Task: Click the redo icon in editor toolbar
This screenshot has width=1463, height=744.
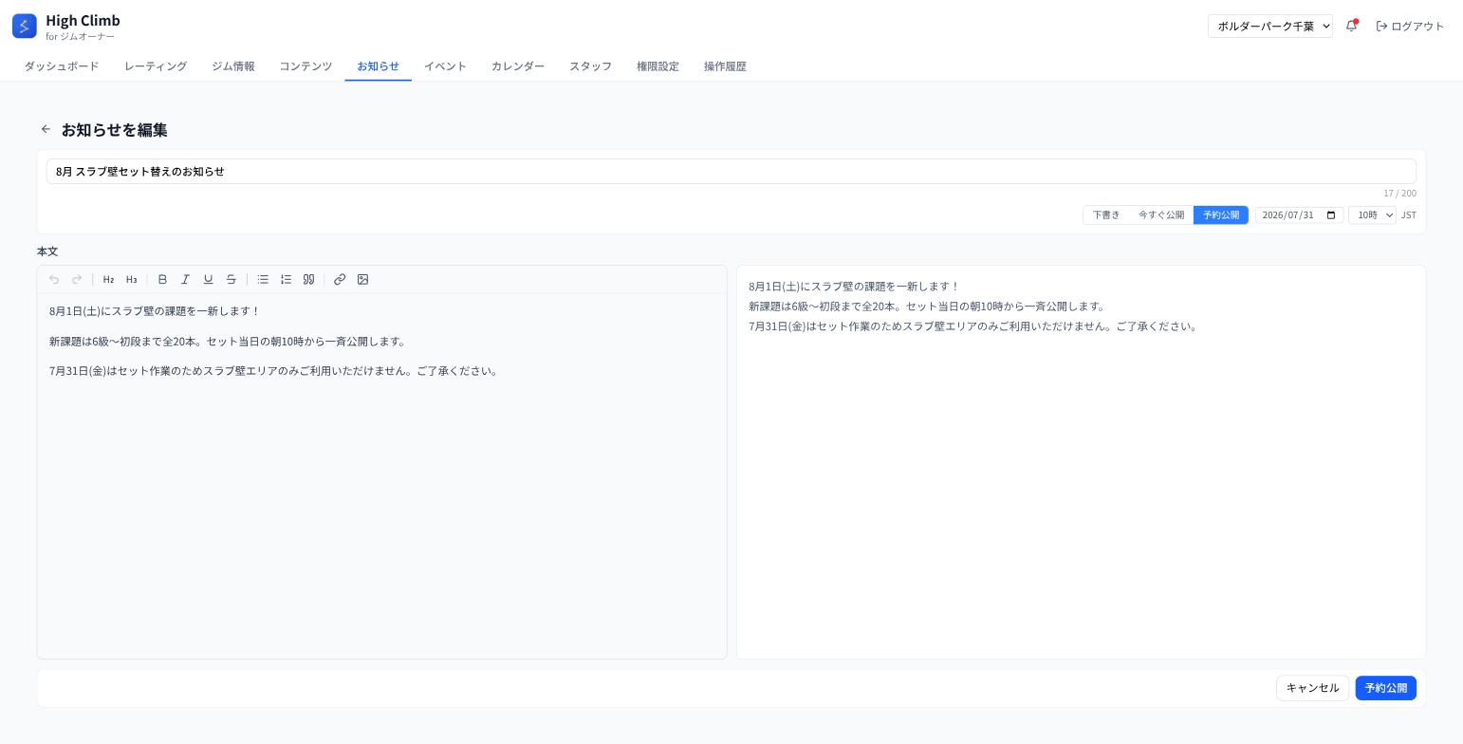Action: coord(77,279)
